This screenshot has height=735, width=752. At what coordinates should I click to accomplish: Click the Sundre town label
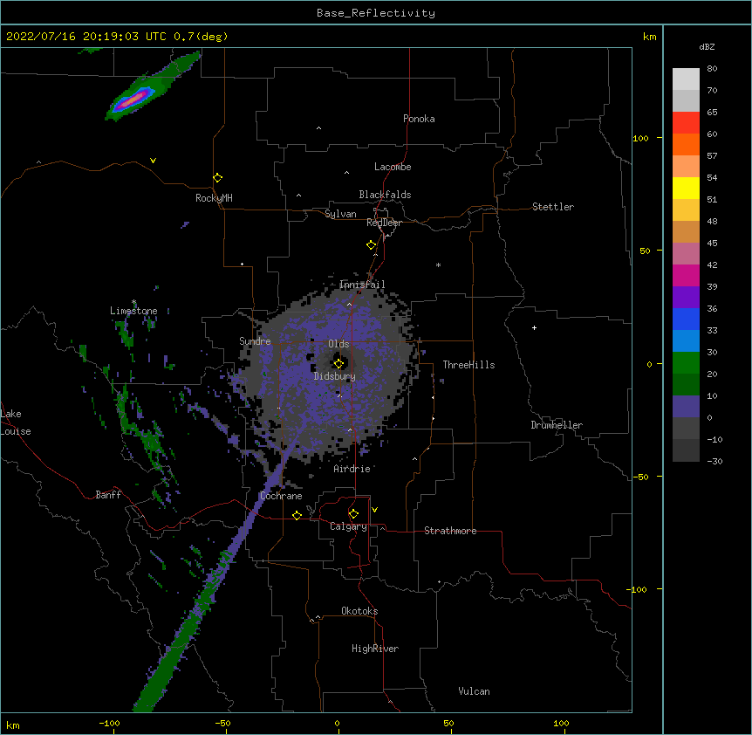tap(255, 341)
